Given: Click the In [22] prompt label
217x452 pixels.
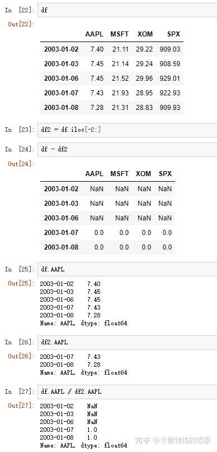Looking at the screenshot, I should 19,11.
